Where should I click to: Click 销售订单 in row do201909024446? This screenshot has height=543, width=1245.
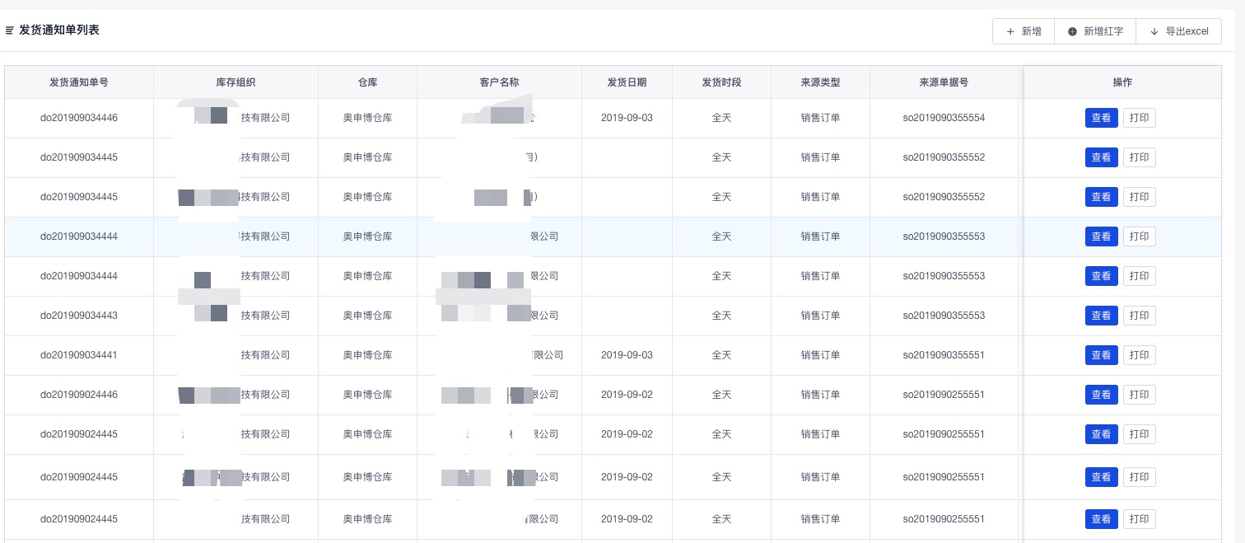tap(820, 395)
